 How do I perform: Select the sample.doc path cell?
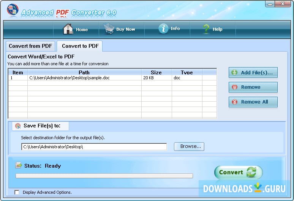84,78
